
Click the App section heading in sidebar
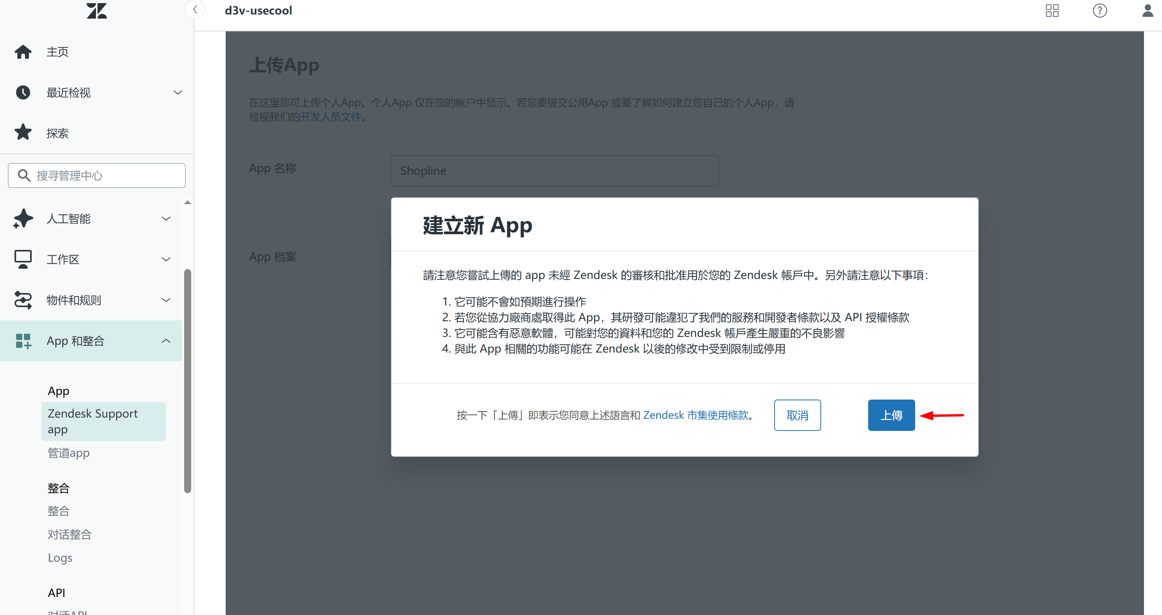pyautogui.click(x=59, y=391)
